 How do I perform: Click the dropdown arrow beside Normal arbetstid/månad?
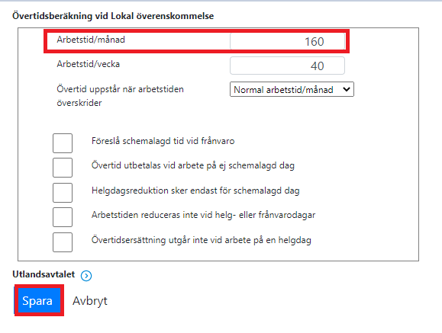347,89
